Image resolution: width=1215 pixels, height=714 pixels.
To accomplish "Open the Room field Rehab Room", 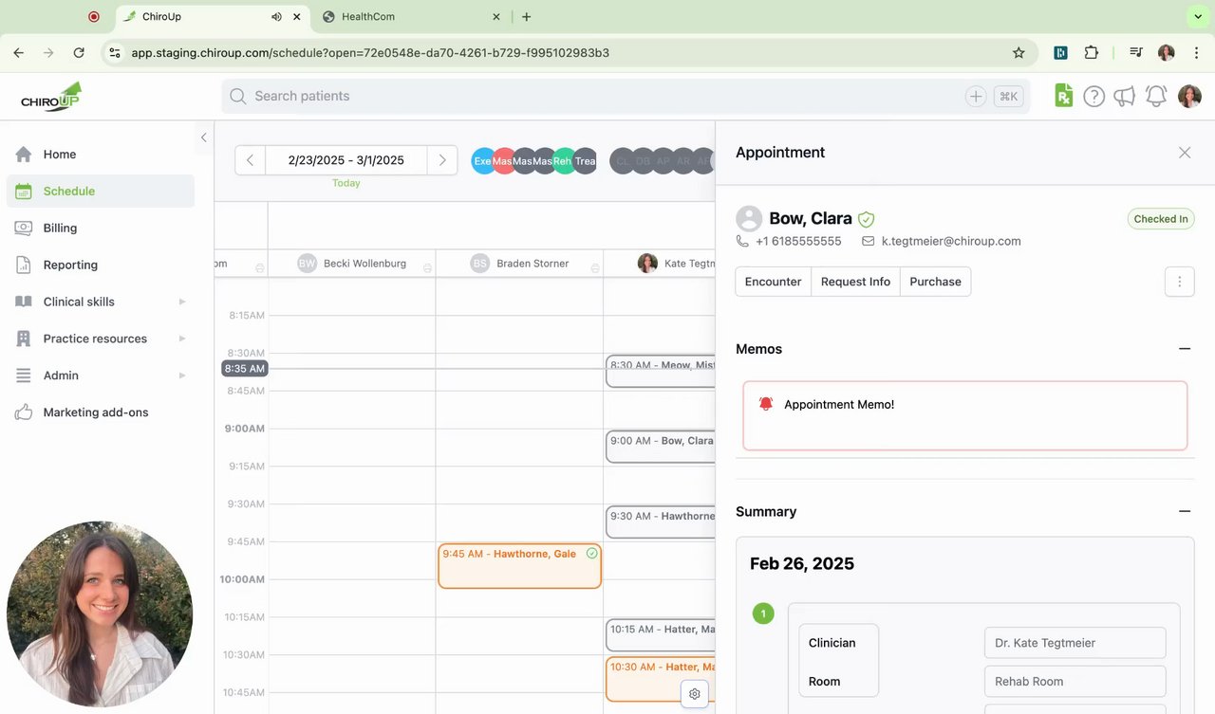I will point(1075,681).
